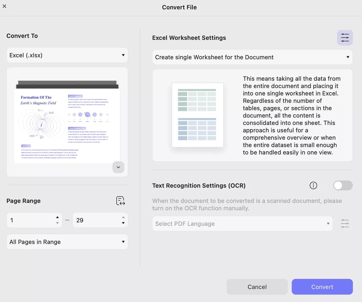Enable the Text Recognition OCR toggle
The image size is (362, 302).
343,186
